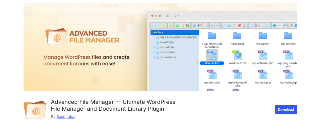Expand the wp-content tree arrow
Screen dimensions: 321x126
tap(154, 52)
